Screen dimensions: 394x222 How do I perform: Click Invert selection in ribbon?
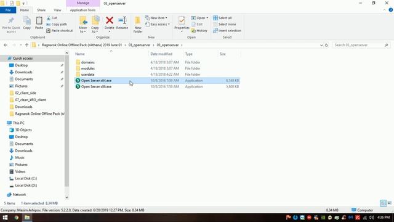point(227,30)
